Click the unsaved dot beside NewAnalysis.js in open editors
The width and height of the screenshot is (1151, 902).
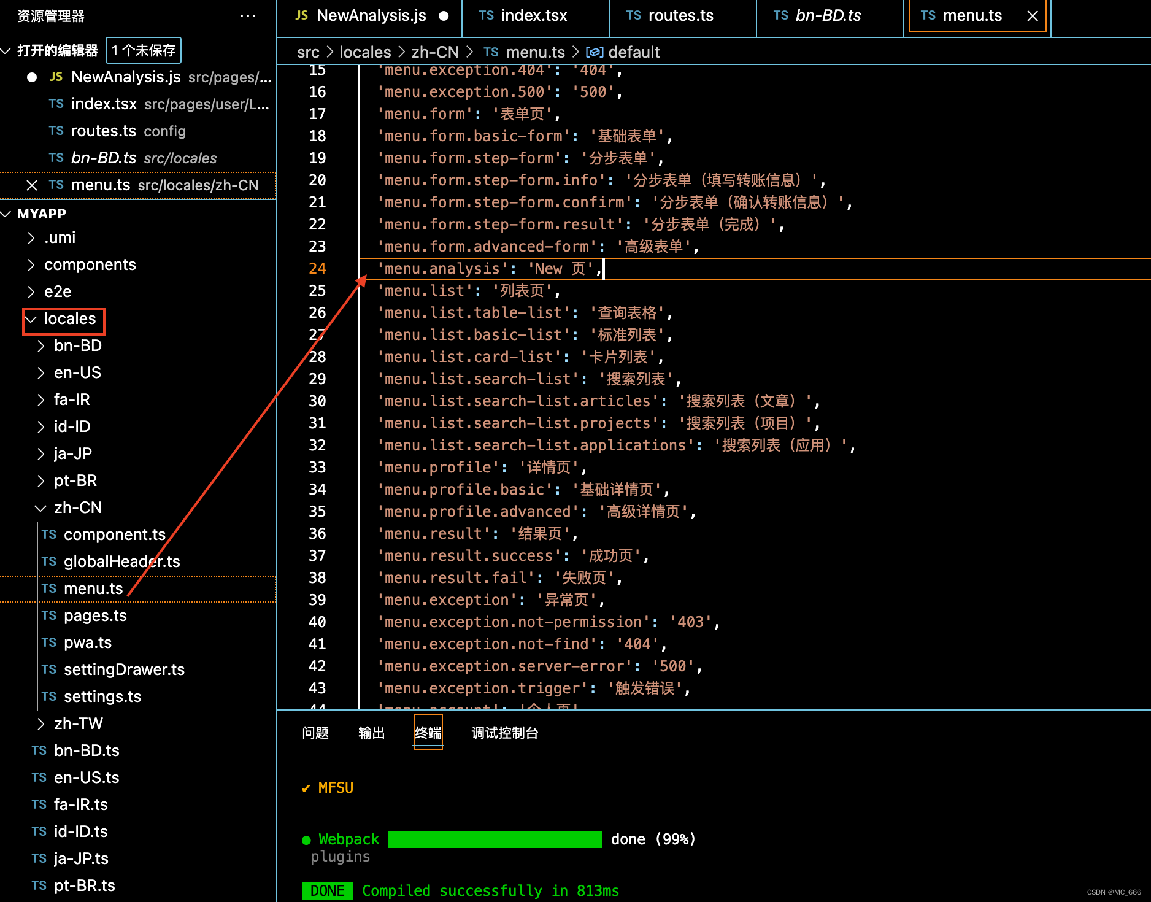(x=32, y=77)
